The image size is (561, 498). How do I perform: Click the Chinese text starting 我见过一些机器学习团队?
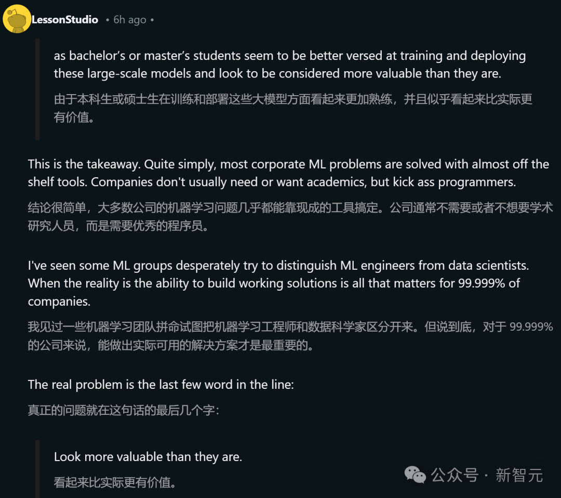290,336
